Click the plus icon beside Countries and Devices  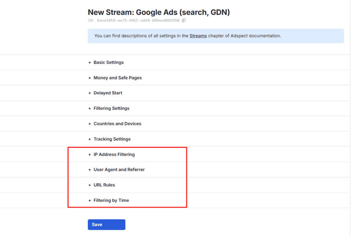click(x=90, y=124)
